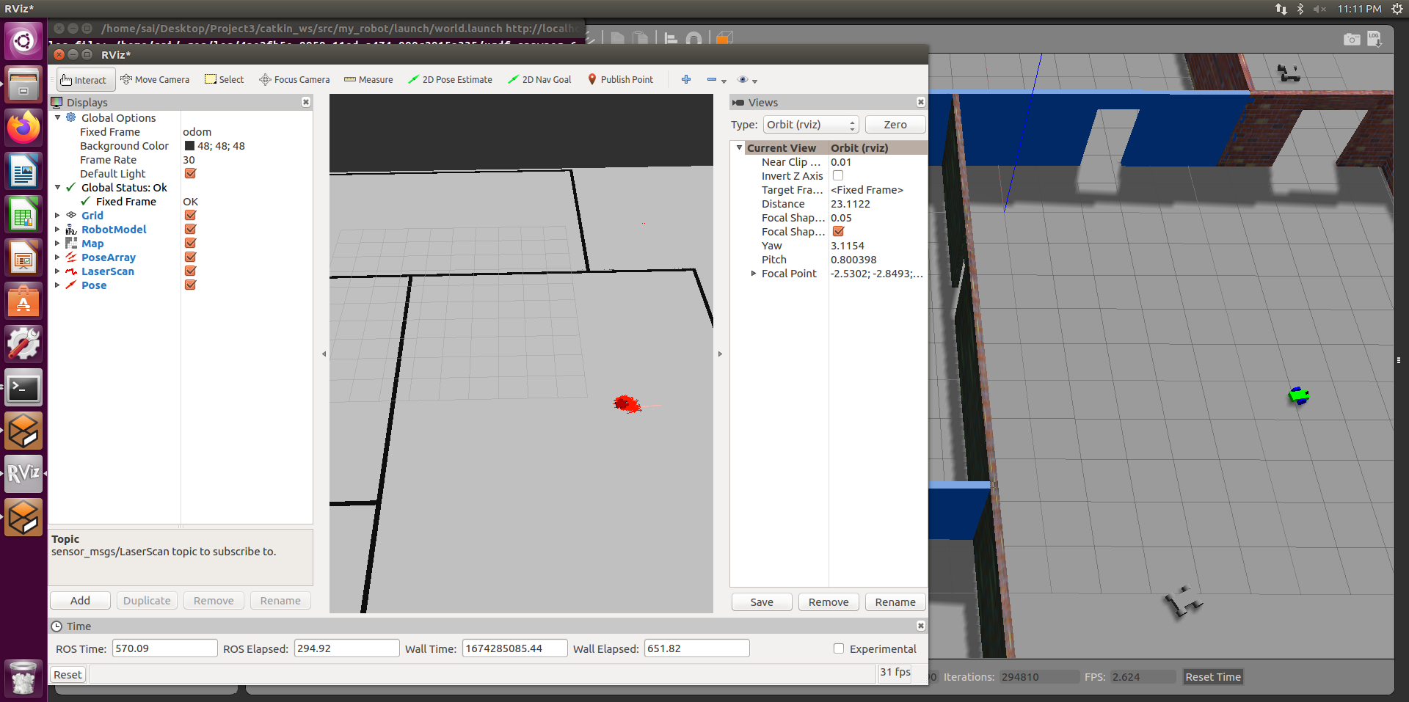The width and height of the screenshot is (1409, 702).
Task: Choose the Select tool
Action: point(224,79)
